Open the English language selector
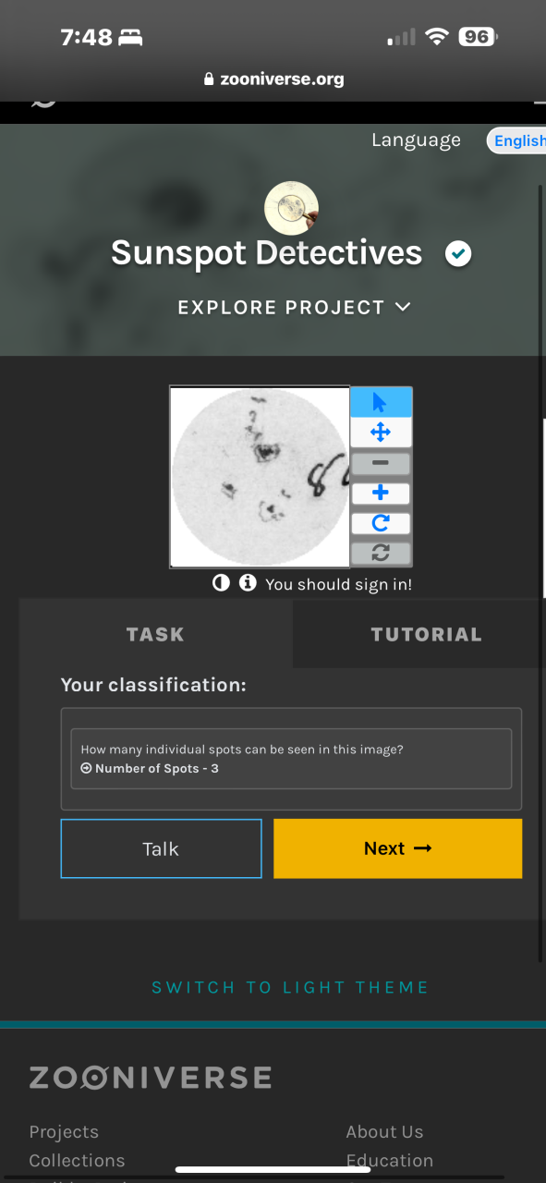The width and height of the screenshot is (546, 1183). 517,140
